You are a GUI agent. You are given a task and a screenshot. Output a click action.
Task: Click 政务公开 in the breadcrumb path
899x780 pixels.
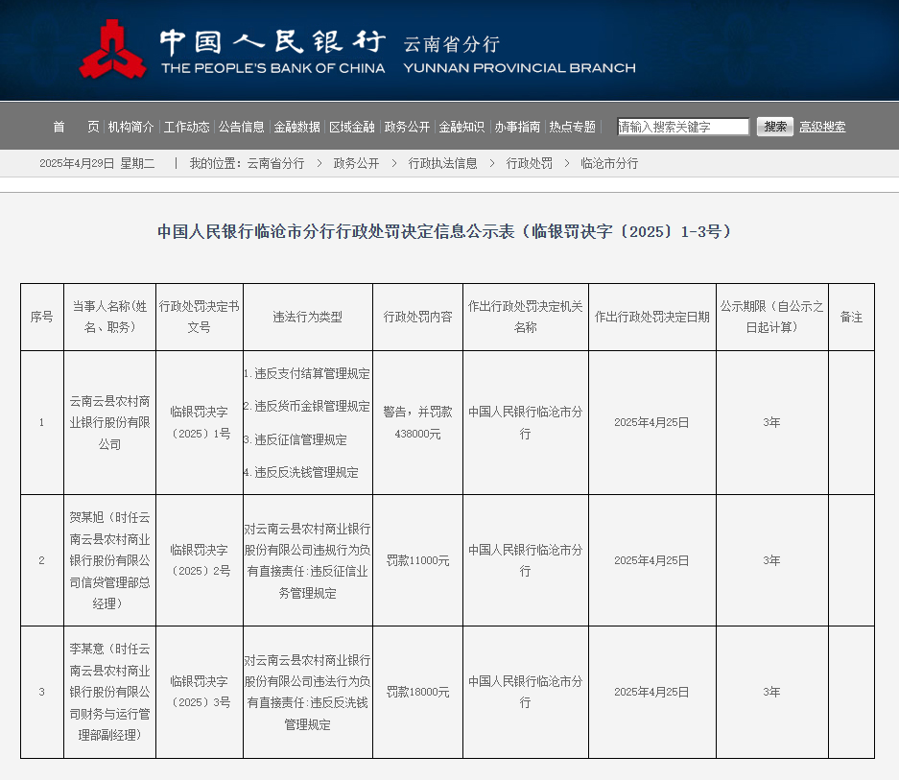click(356, 163)
